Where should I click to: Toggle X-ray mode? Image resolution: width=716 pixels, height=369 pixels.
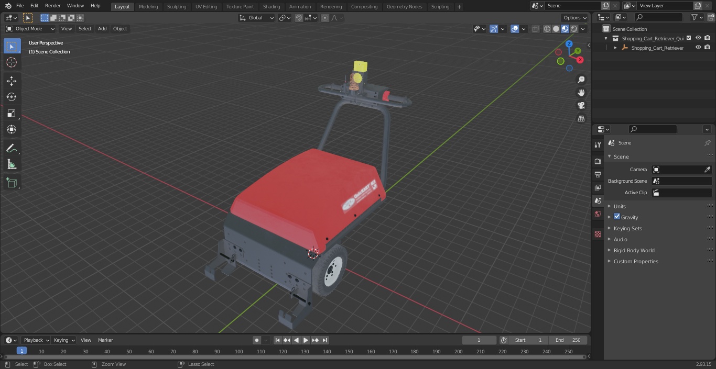pos(535,29)
